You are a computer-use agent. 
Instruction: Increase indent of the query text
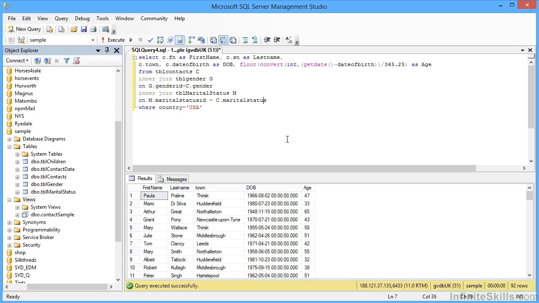pyautogui.click(x=277, y=40)
